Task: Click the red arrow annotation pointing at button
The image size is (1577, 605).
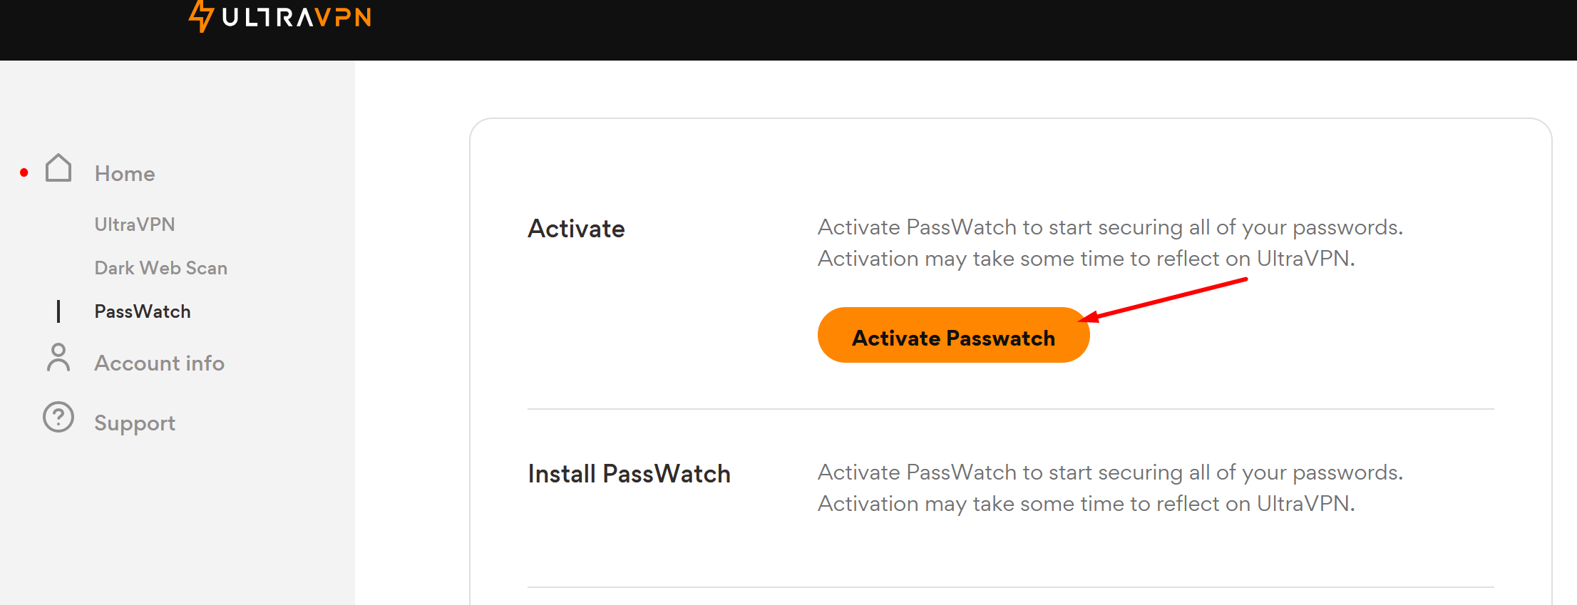Action: 1163,300
